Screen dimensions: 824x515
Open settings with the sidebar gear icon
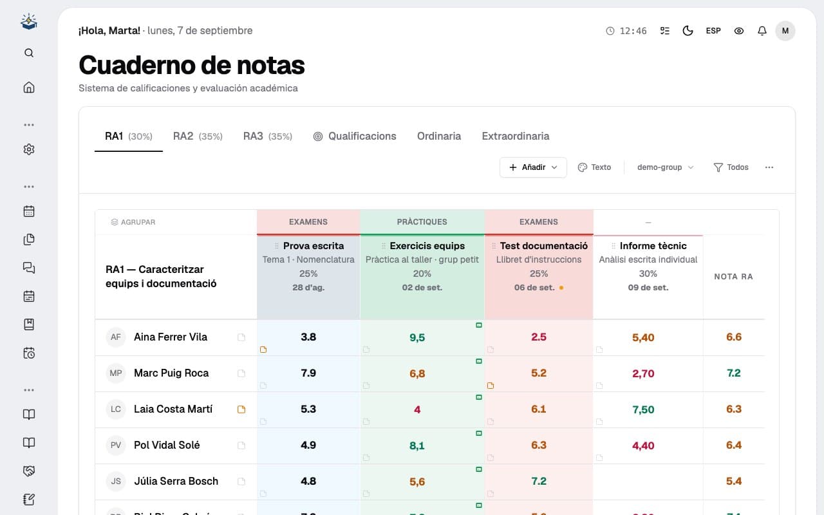tap(29, 149)
